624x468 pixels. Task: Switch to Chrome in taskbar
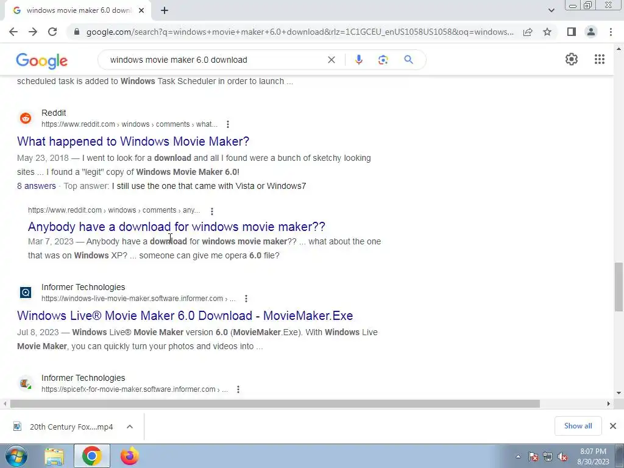point(91,456)
